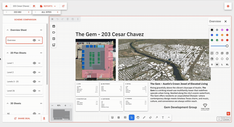Go to next scheme after 203-MU
Screen dimensions: 234x127
click(x=28, y=12)
